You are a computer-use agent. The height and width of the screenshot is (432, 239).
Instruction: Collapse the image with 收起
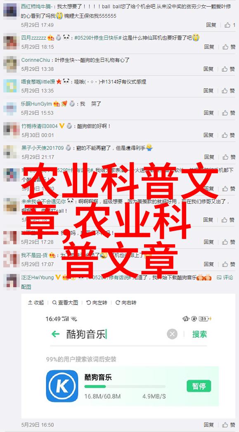tap(36, 302)
